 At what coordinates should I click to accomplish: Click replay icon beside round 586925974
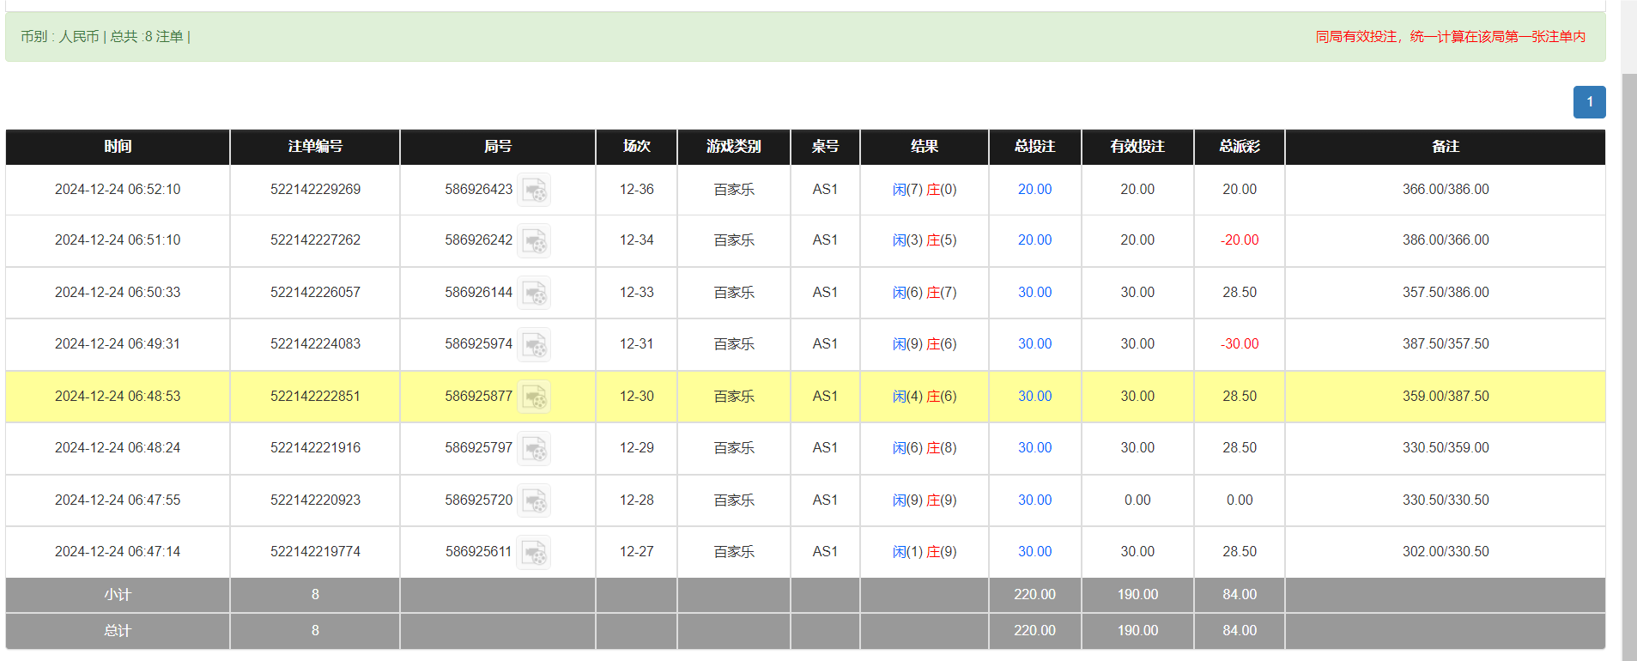tap(534, 344)
